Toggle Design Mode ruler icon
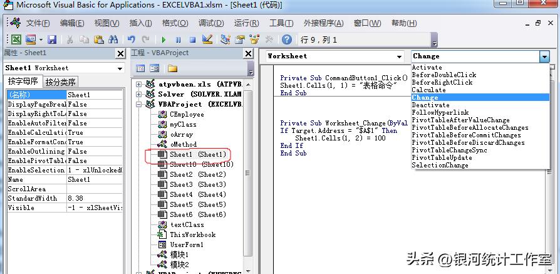The height and width of the screenshot is (274, 560). [x=207, y=40]
